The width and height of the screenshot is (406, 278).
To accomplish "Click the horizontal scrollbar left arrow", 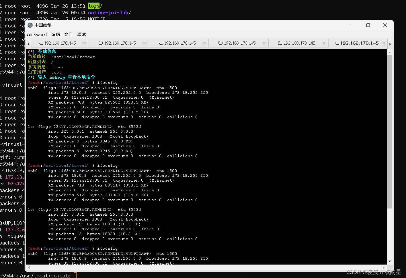I will (x=29, y=267).
